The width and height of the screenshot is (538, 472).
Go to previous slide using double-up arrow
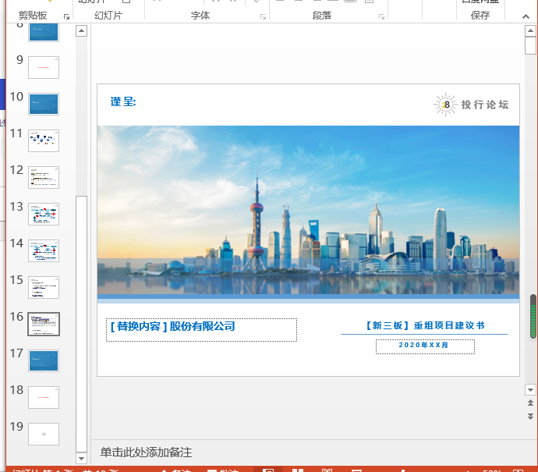[530, 403]
